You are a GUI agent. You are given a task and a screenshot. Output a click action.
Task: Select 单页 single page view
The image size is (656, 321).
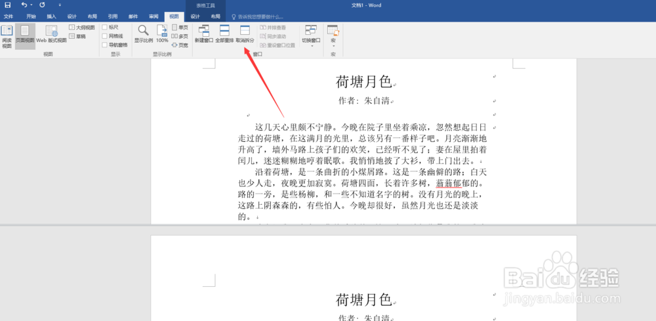[x=180, y=27]
